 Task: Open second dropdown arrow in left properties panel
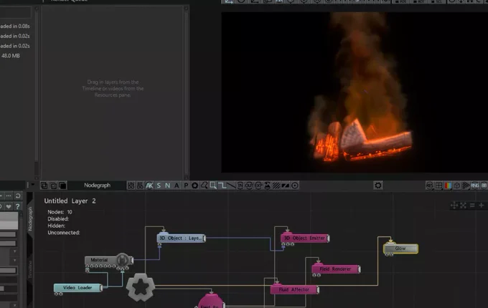click(x=14, y=260)
